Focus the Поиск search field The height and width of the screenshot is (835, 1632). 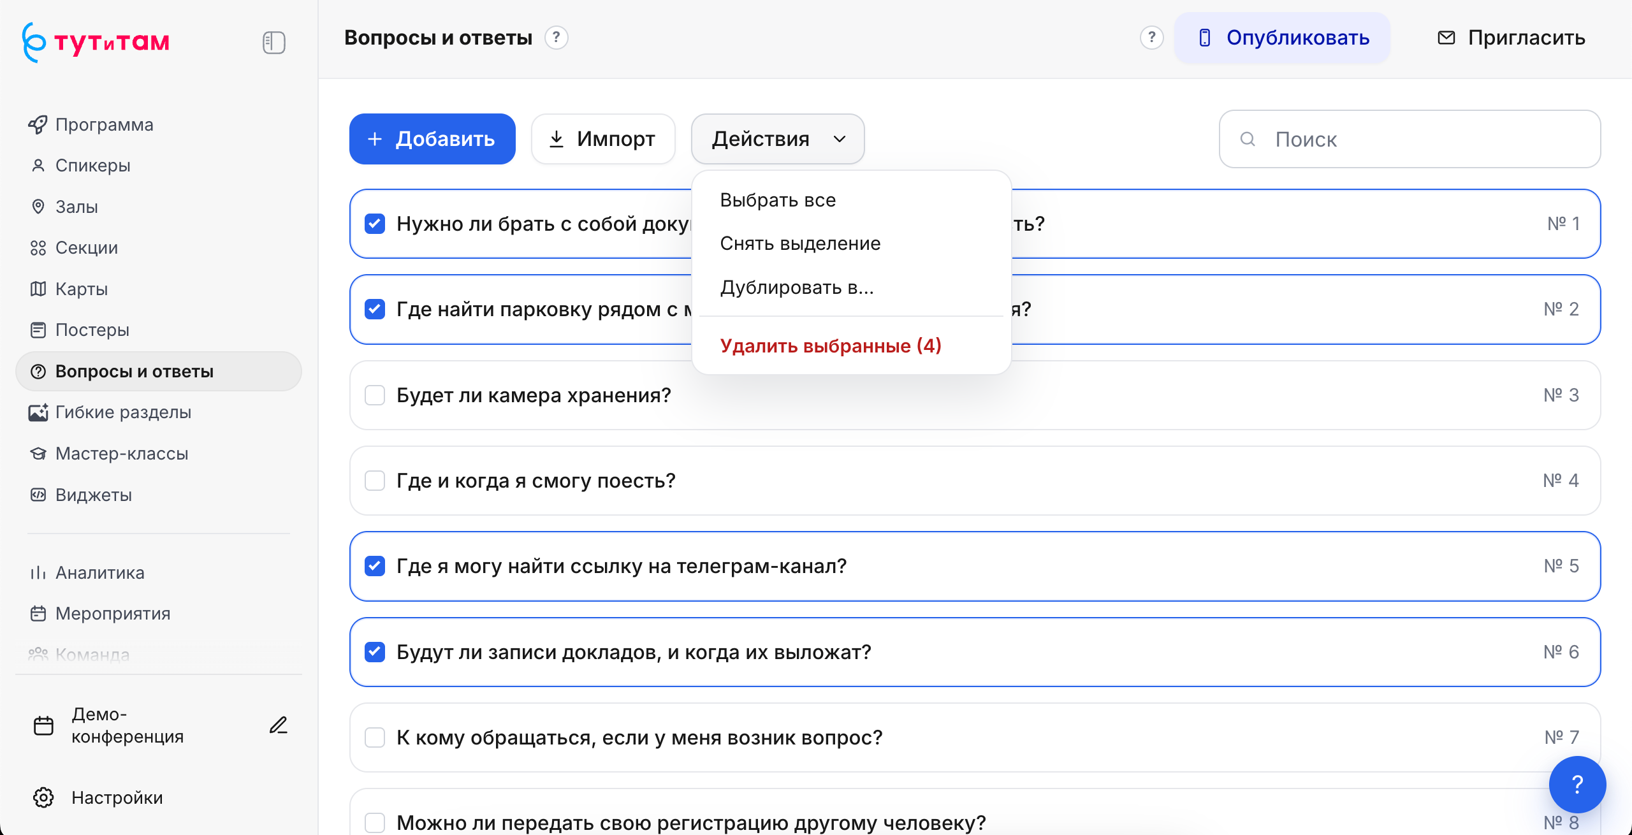[1410, 139]
